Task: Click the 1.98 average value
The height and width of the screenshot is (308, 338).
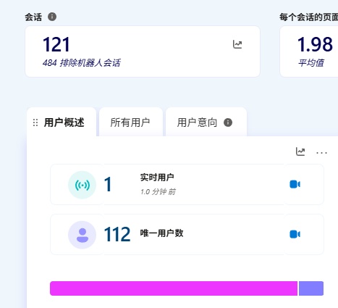Action: 315,44
